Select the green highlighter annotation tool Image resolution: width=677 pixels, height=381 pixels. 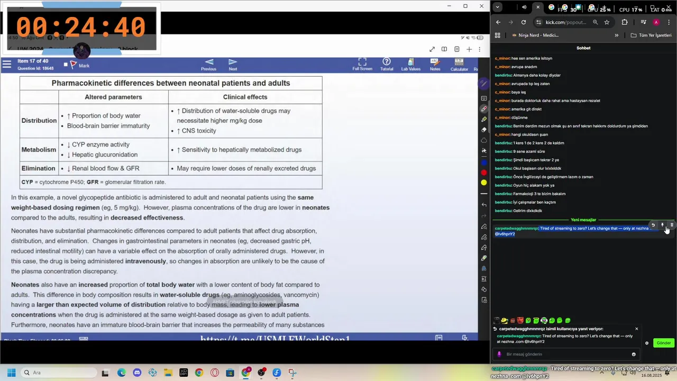483,119
